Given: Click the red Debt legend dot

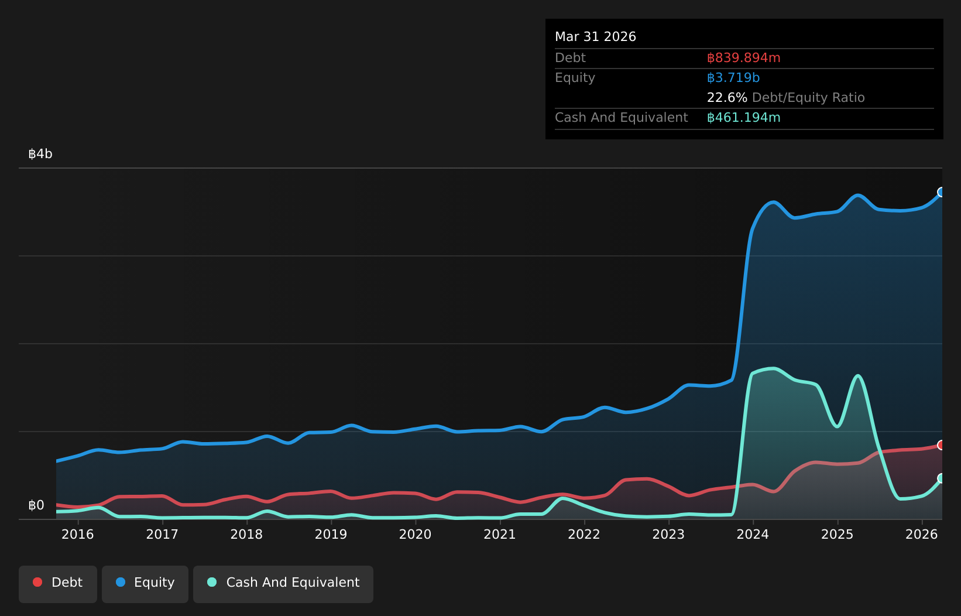Looking at the screenshot, I should [x=37, y=582].
